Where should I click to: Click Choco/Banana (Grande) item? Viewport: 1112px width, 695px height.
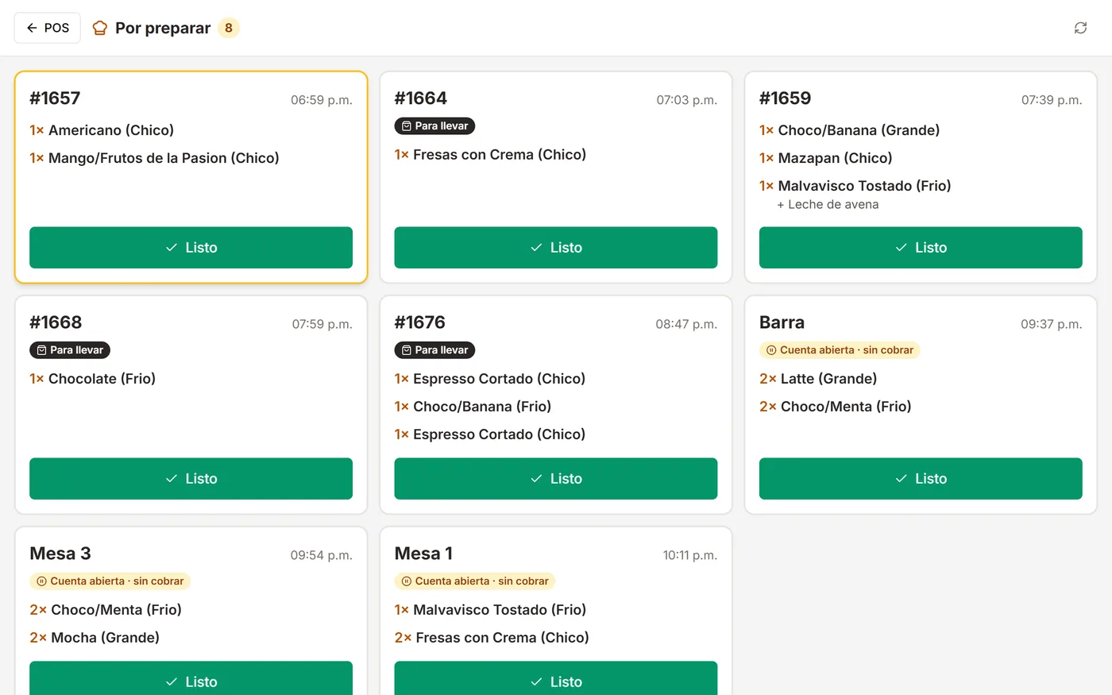click(859, 130)
